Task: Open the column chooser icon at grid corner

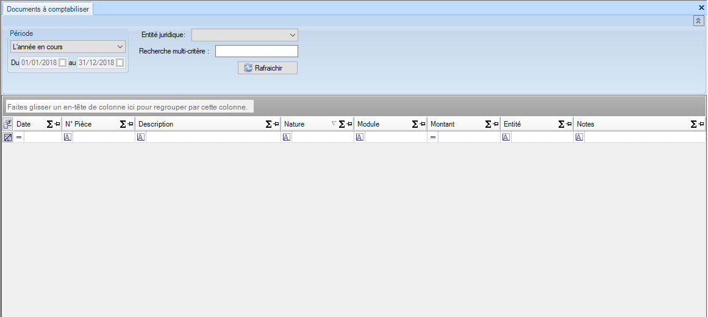Action: [7, 124]
